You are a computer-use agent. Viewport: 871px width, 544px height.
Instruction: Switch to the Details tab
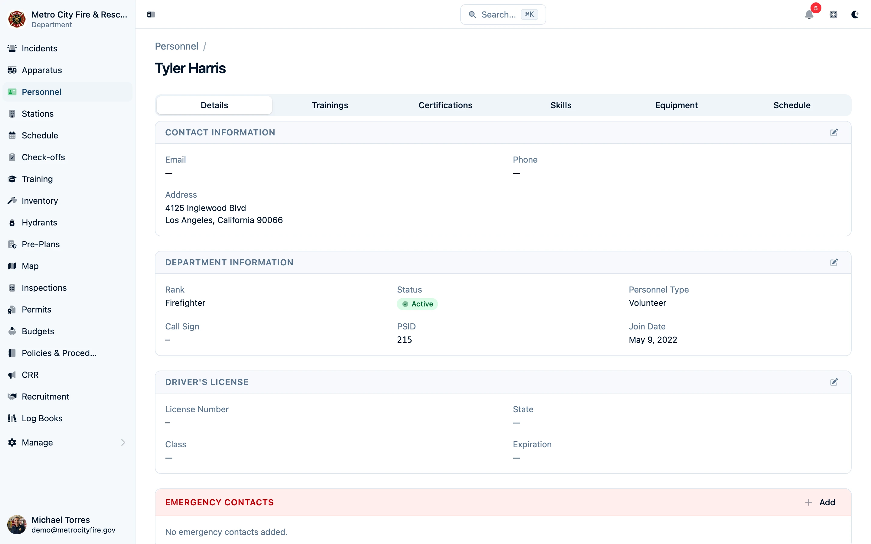pos(214,105)
